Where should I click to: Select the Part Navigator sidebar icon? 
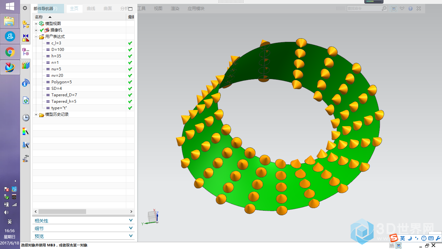(x=26, y=52)
